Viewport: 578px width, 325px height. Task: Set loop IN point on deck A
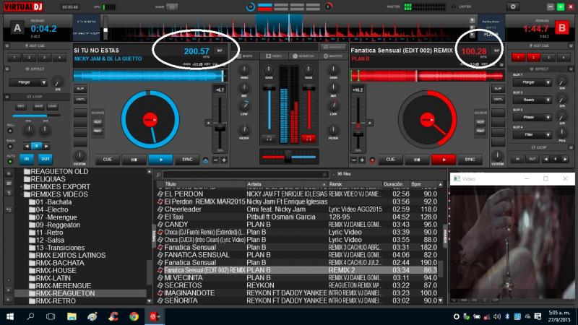[x=27, y=159]
